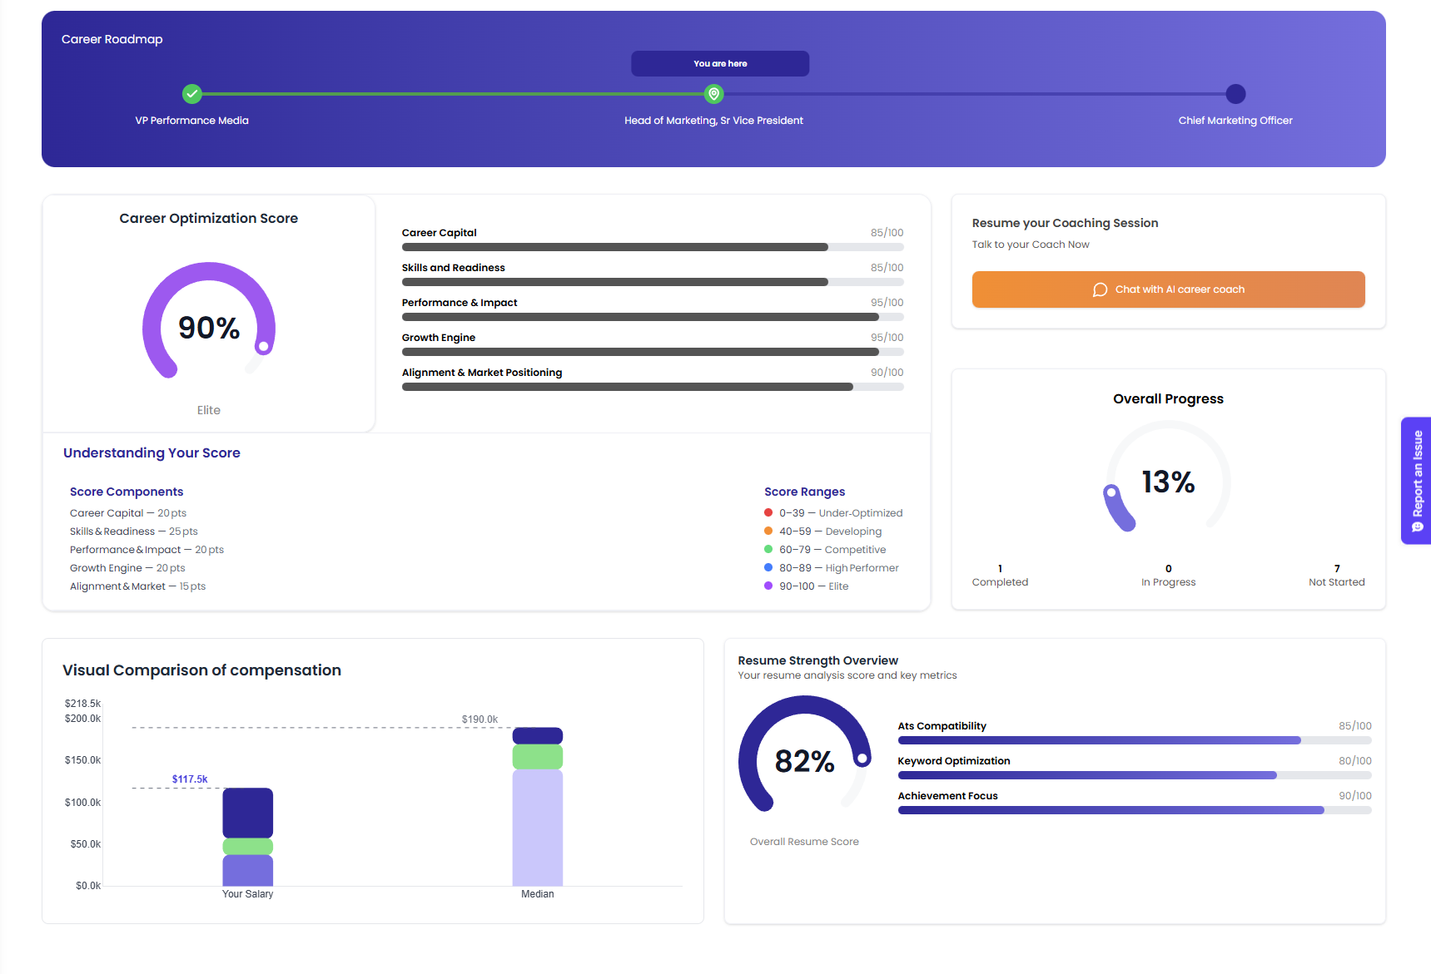Click the purple Elite range dot
This screenshot has width=1431, height=974.
point(768,586)
